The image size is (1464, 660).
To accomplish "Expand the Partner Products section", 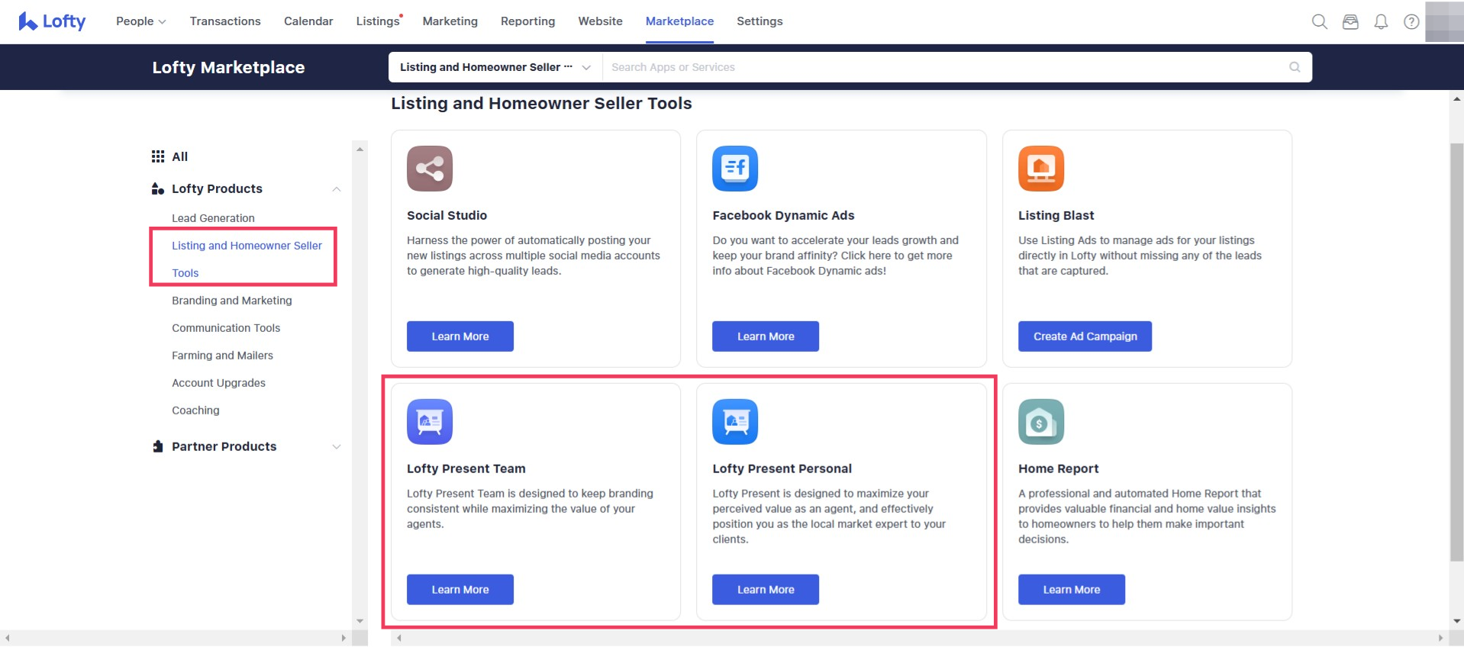I will click(x=336, y=447).
